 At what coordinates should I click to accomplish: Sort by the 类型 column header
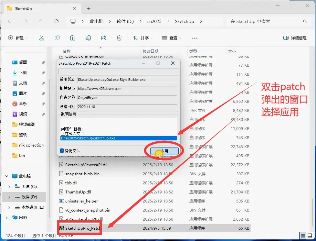tap(193, 51)
